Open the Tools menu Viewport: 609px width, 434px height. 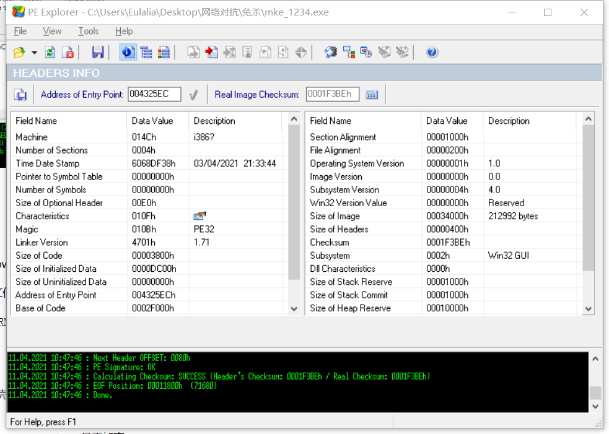point(88,31)
